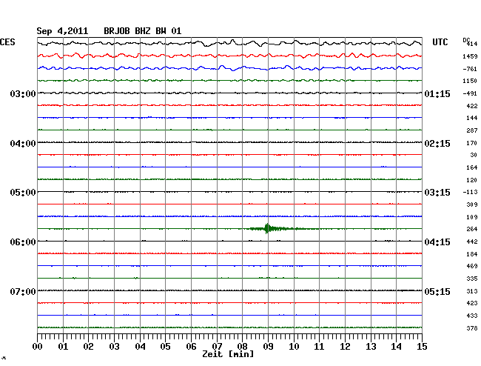This screenshot has width=481, height=366.
Task: Click the DC offset value "30"
Action: point(474,155)
